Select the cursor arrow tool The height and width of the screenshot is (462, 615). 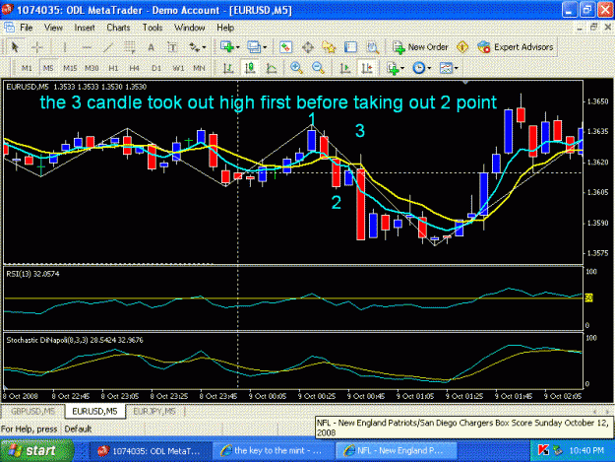click(x=15, y=47)
